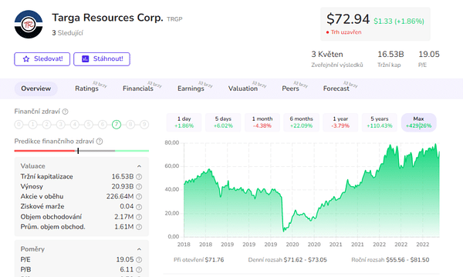The height and width of the screenshot is (277, 463).
Task: Click the circled score 7 in Finanční zdraví
Action: (117, 125)
